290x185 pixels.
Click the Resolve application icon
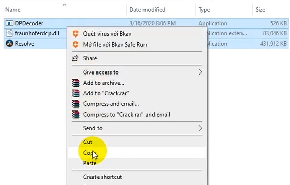click(9, 44)
